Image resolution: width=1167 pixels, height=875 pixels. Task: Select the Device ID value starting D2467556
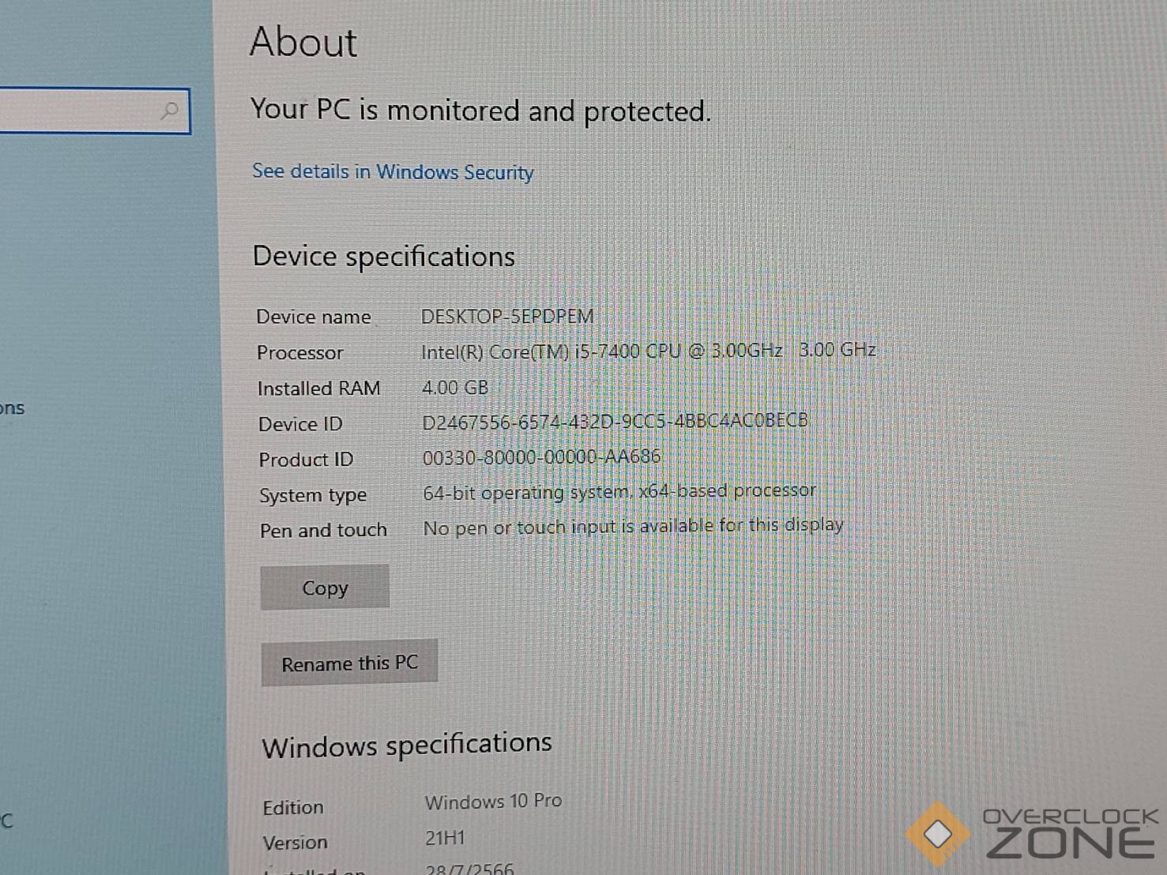coord(615,421)
